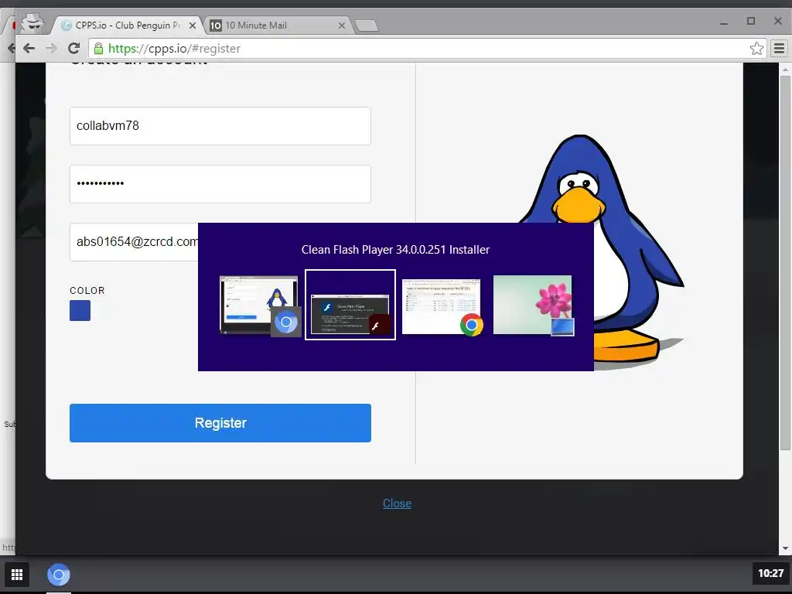Open a new tab button
This screenshot has height=594, width=792.
coord(366,26)
